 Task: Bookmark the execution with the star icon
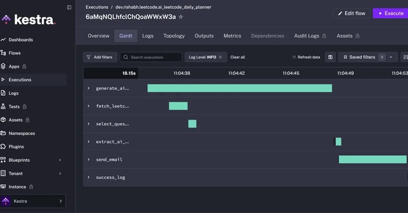click(181, 17)
